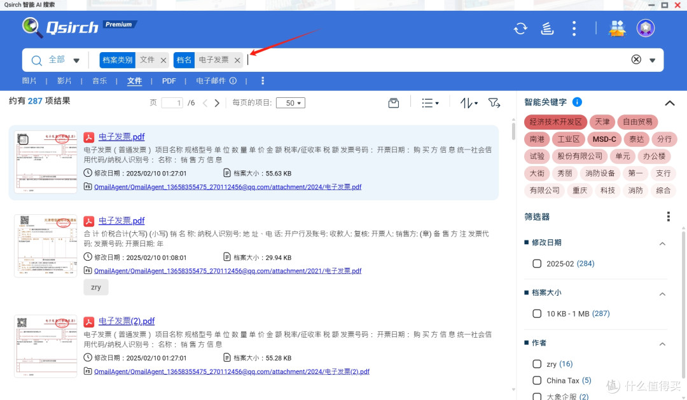
Task: Check the zry author filter
Action: (537, 364)
